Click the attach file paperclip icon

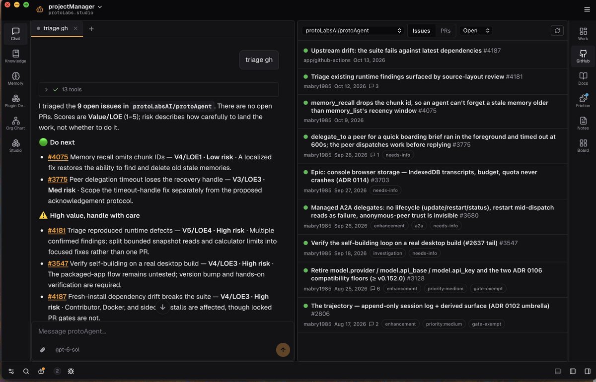point(43,350)
